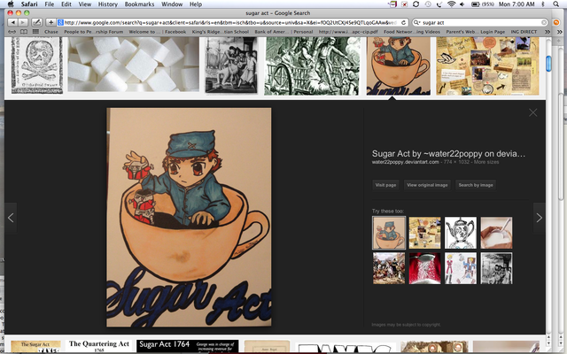The width and height of the screenshot is (567, 354).
Task: Open the Parent's Web... Login Page bookmark
Action: 475,32
